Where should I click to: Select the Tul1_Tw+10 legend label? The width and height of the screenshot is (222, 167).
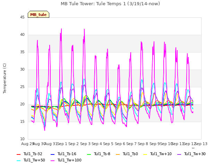(161, 154)
